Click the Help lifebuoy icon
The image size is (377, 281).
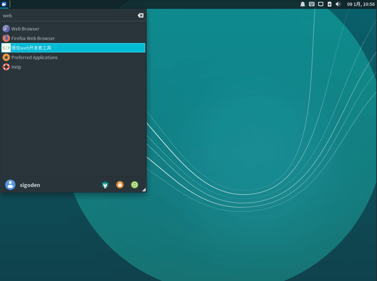[6, 67]
